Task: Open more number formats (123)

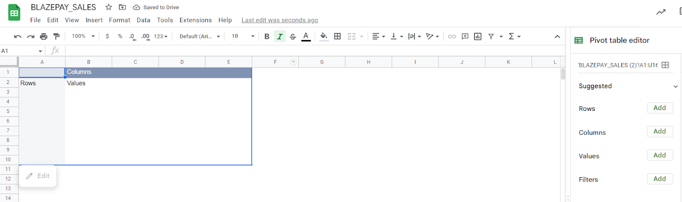Action: 161,37
